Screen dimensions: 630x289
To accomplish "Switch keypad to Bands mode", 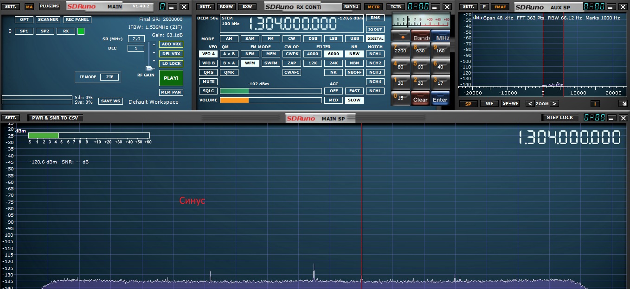I will coord(421,37).
